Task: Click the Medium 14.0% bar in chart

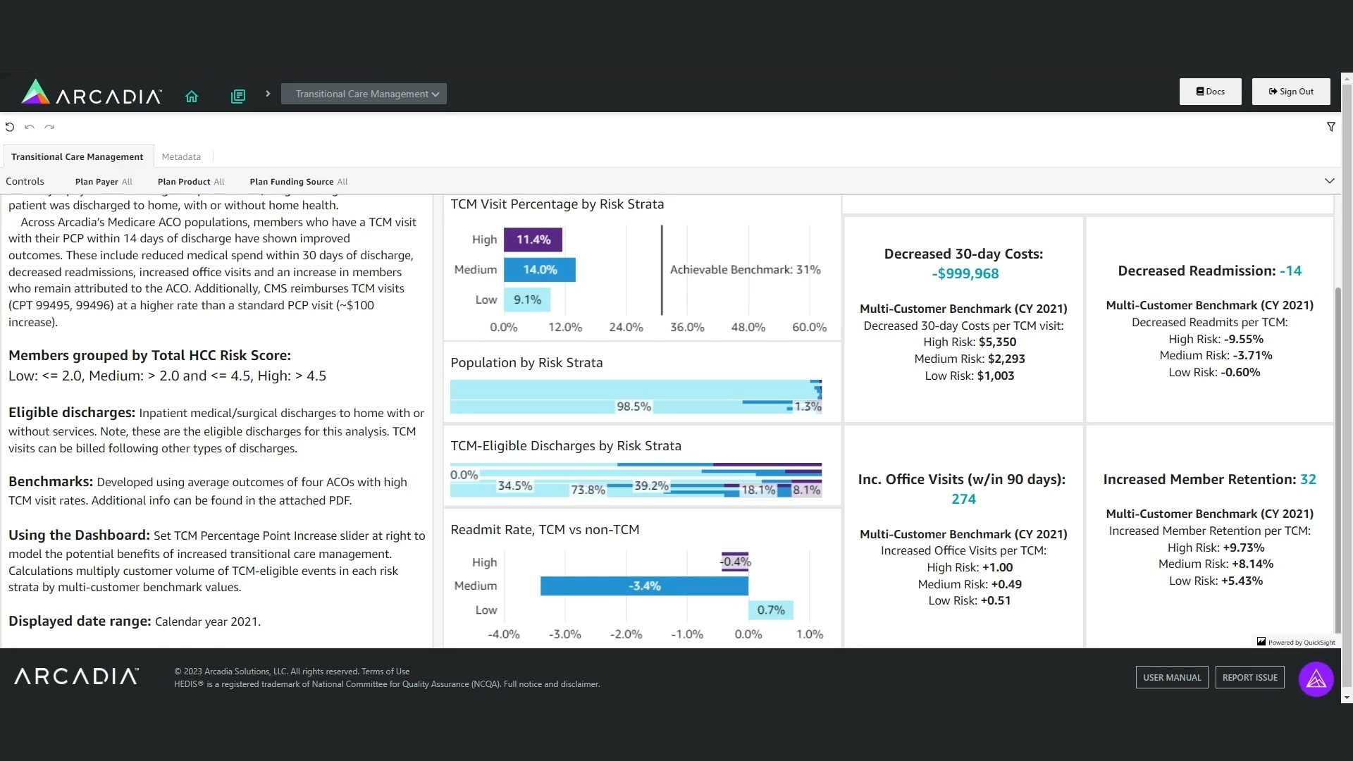Action: pyautogui.click(x=540, y=270)
